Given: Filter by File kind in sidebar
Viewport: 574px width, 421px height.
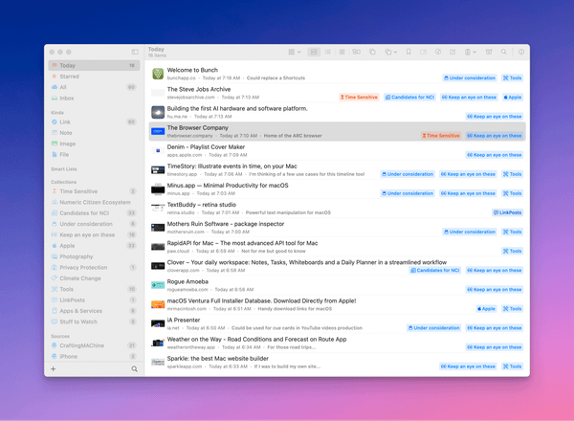Looking at the screenshot, I should 94,154.
